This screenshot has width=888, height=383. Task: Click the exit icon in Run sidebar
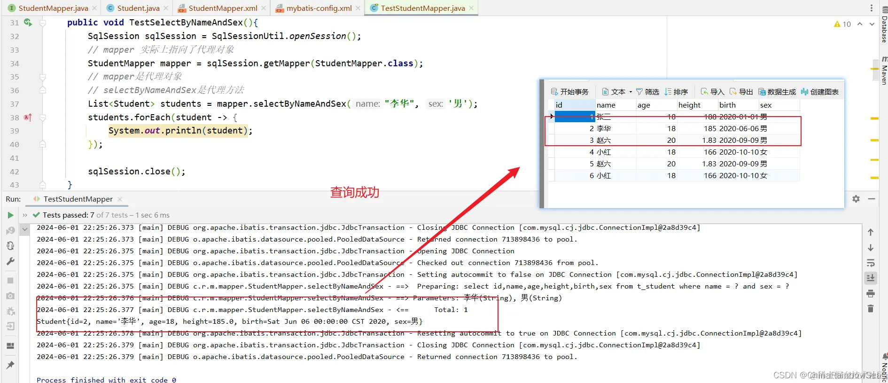pos(10,326)
